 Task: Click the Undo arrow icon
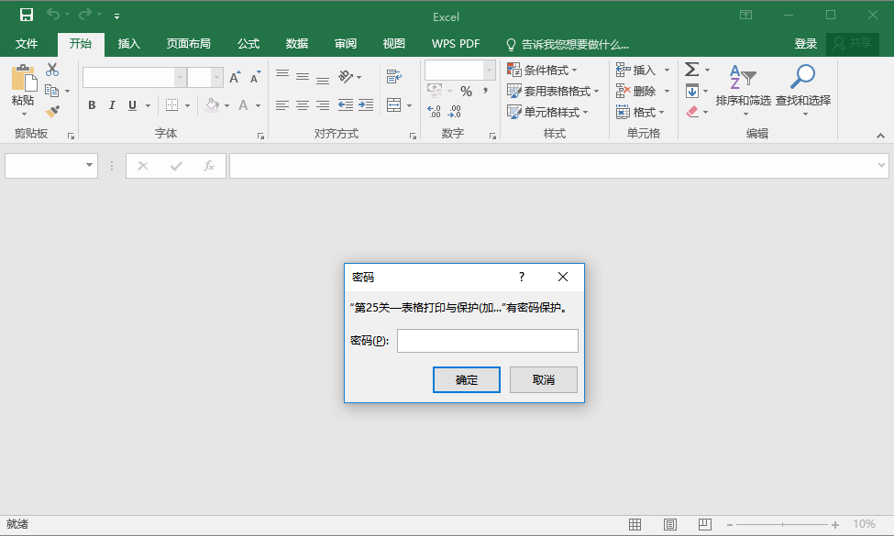[53, 15]
